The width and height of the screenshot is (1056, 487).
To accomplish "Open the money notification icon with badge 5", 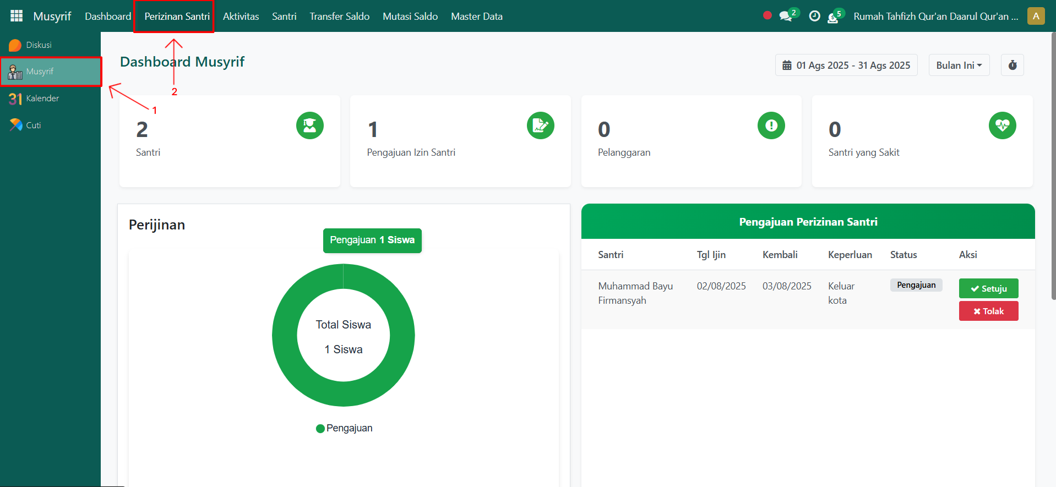I will pos(834,18).
